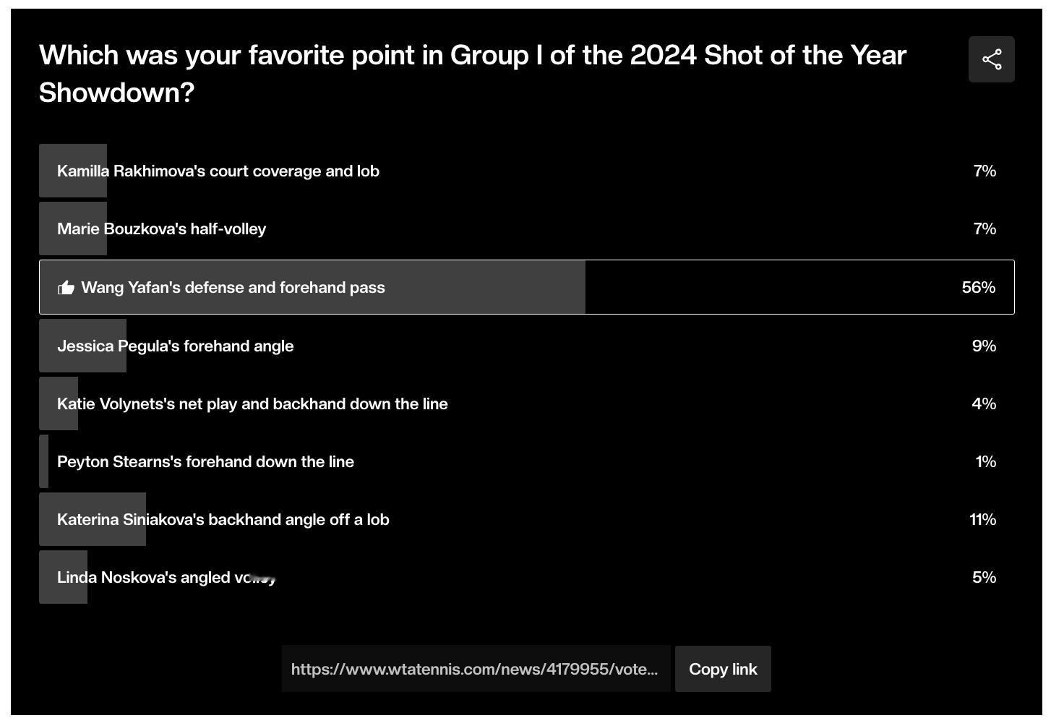Click the 4% result for Katie Volynets
The image size is (1051, 726).
(x=984, y=403)
